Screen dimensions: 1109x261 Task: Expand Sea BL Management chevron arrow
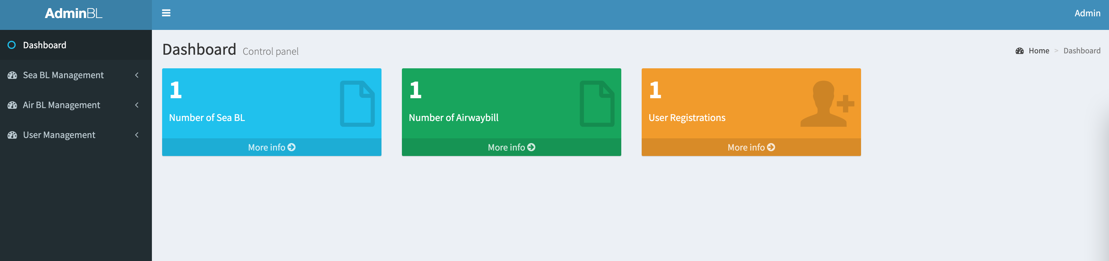[137, 75]
